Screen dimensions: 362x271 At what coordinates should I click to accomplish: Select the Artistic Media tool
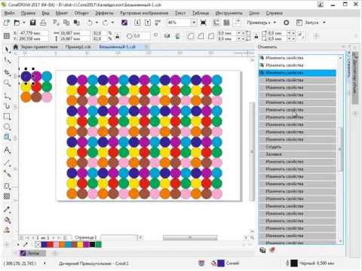(7, 106)
